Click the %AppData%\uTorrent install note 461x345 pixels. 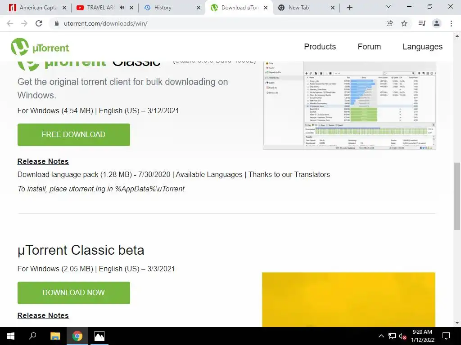(x=101, y=189)
